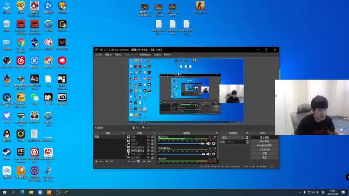The height and width of the screenshot is (196, 349).
Task: Open Google Chrome desktop shortcut
Action: click(21, 43)
